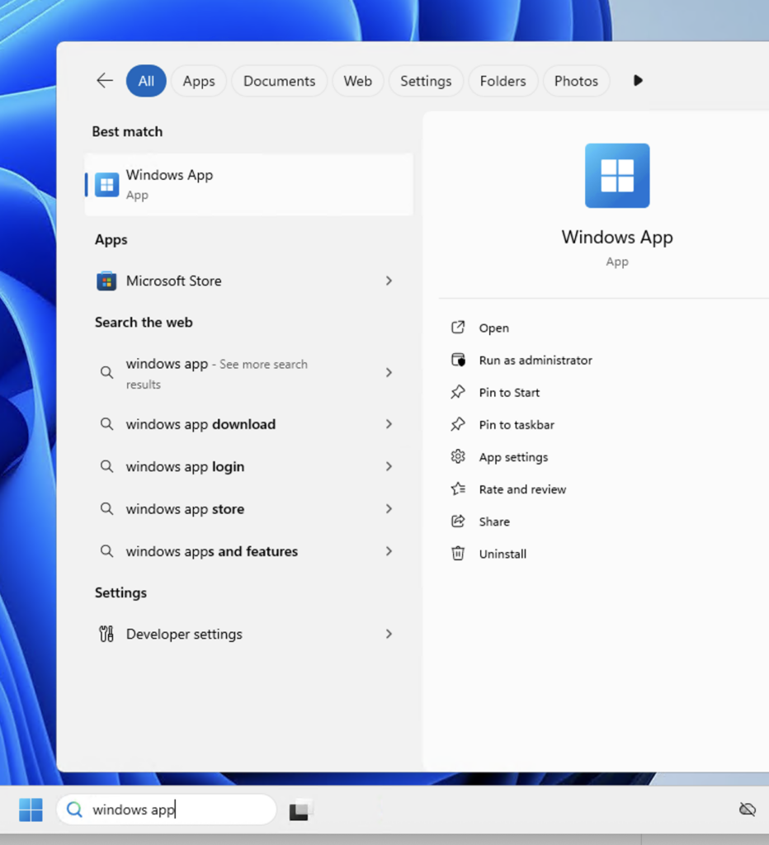Click the back arrow in search panel
Screen dimensions: 769x845
pos(105,81)
